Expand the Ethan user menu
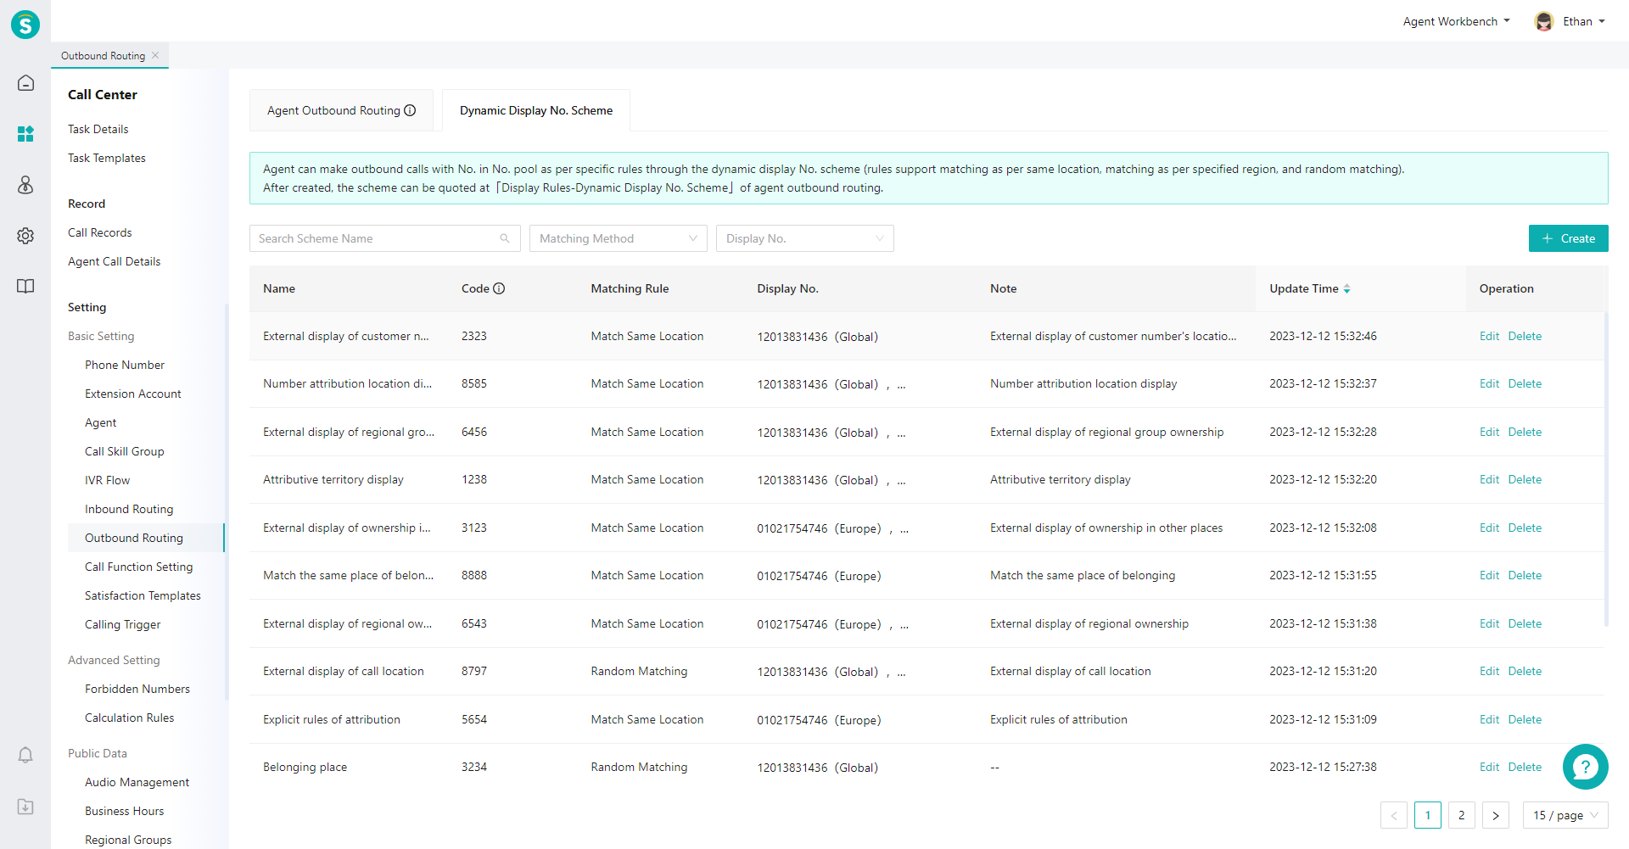Screen dimensions: 1629x849 click(1584, 21)
